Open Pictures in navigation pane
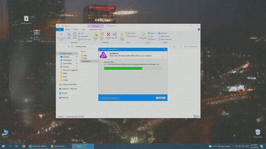 click(66, 67)
